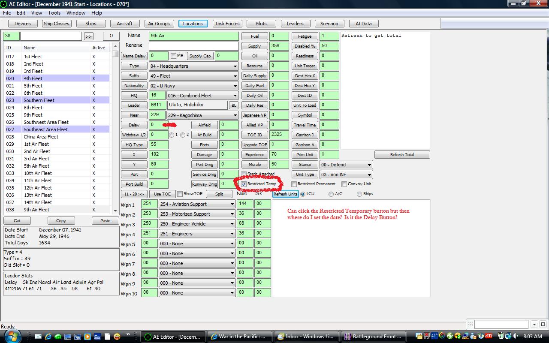Image resolution: width=549 pixels, height=343 pixels.
Task: Click the locations list vertical scrollbar
Action: coord(115,128)
